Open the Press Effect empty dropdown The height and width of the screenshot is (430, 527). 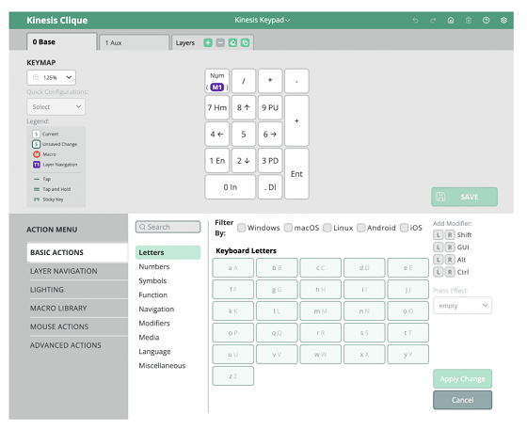coord(462,306)
